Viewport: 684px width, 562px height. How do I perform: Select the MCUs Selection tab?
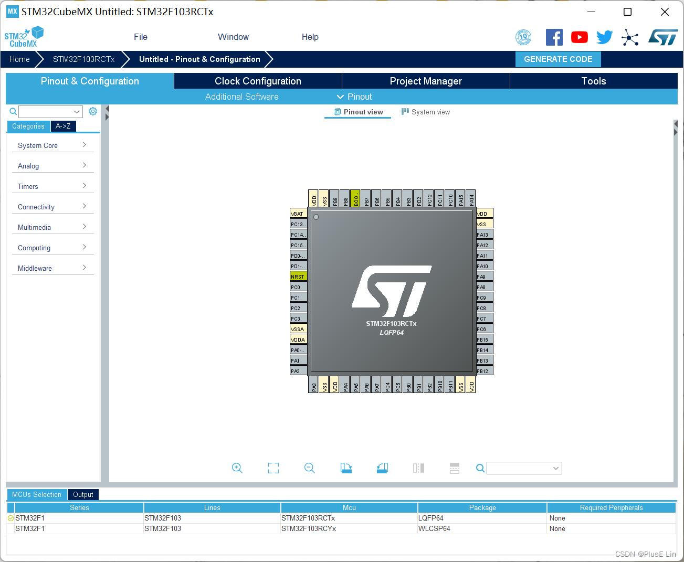coord(37,494)
